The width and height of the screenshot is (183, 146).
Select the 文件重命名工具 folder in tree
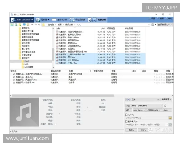[27, 52]
